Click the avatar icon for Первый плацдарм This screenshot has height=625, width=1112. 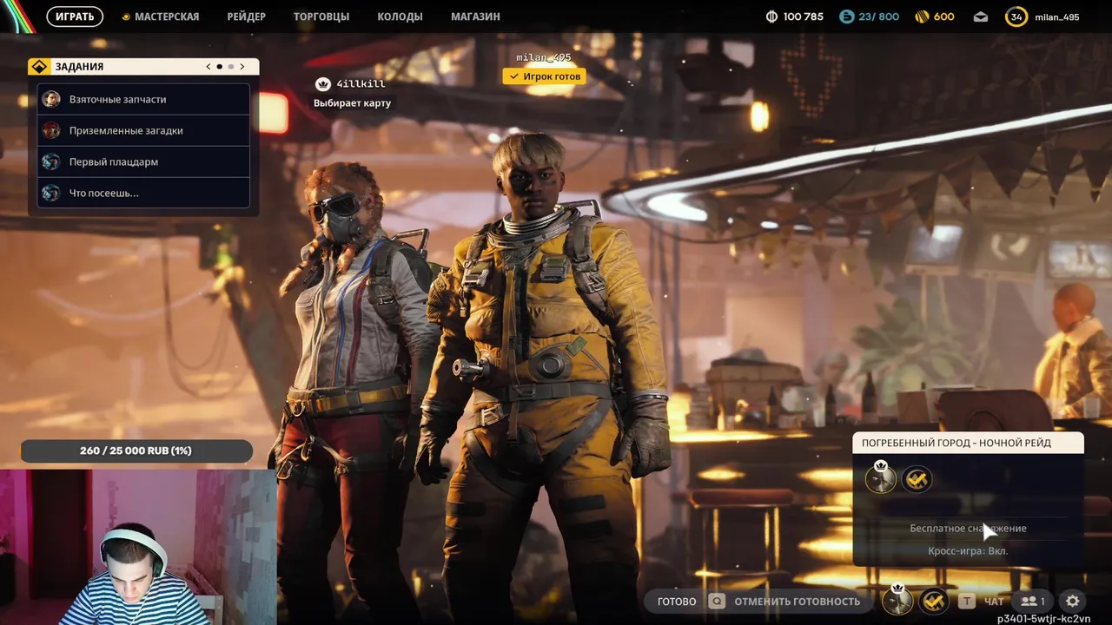(x=51, y=161)
